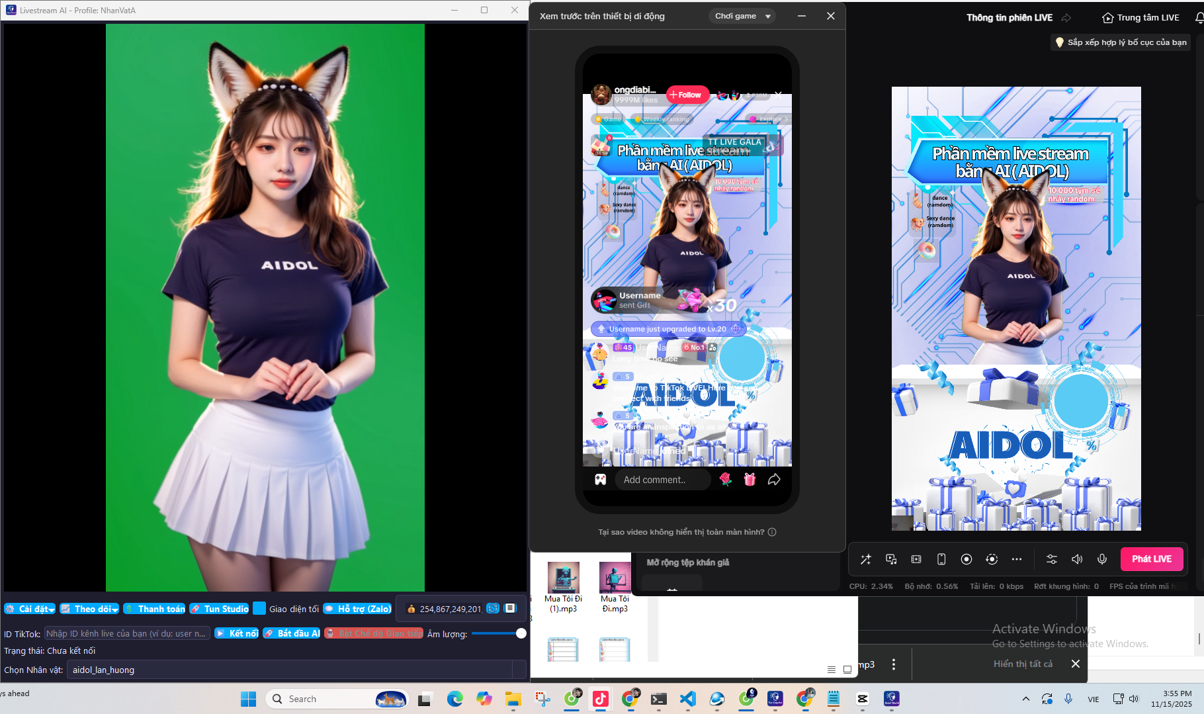Open the media and music source icon
The image size is (1204, 714).
click(x=891, y=559)
